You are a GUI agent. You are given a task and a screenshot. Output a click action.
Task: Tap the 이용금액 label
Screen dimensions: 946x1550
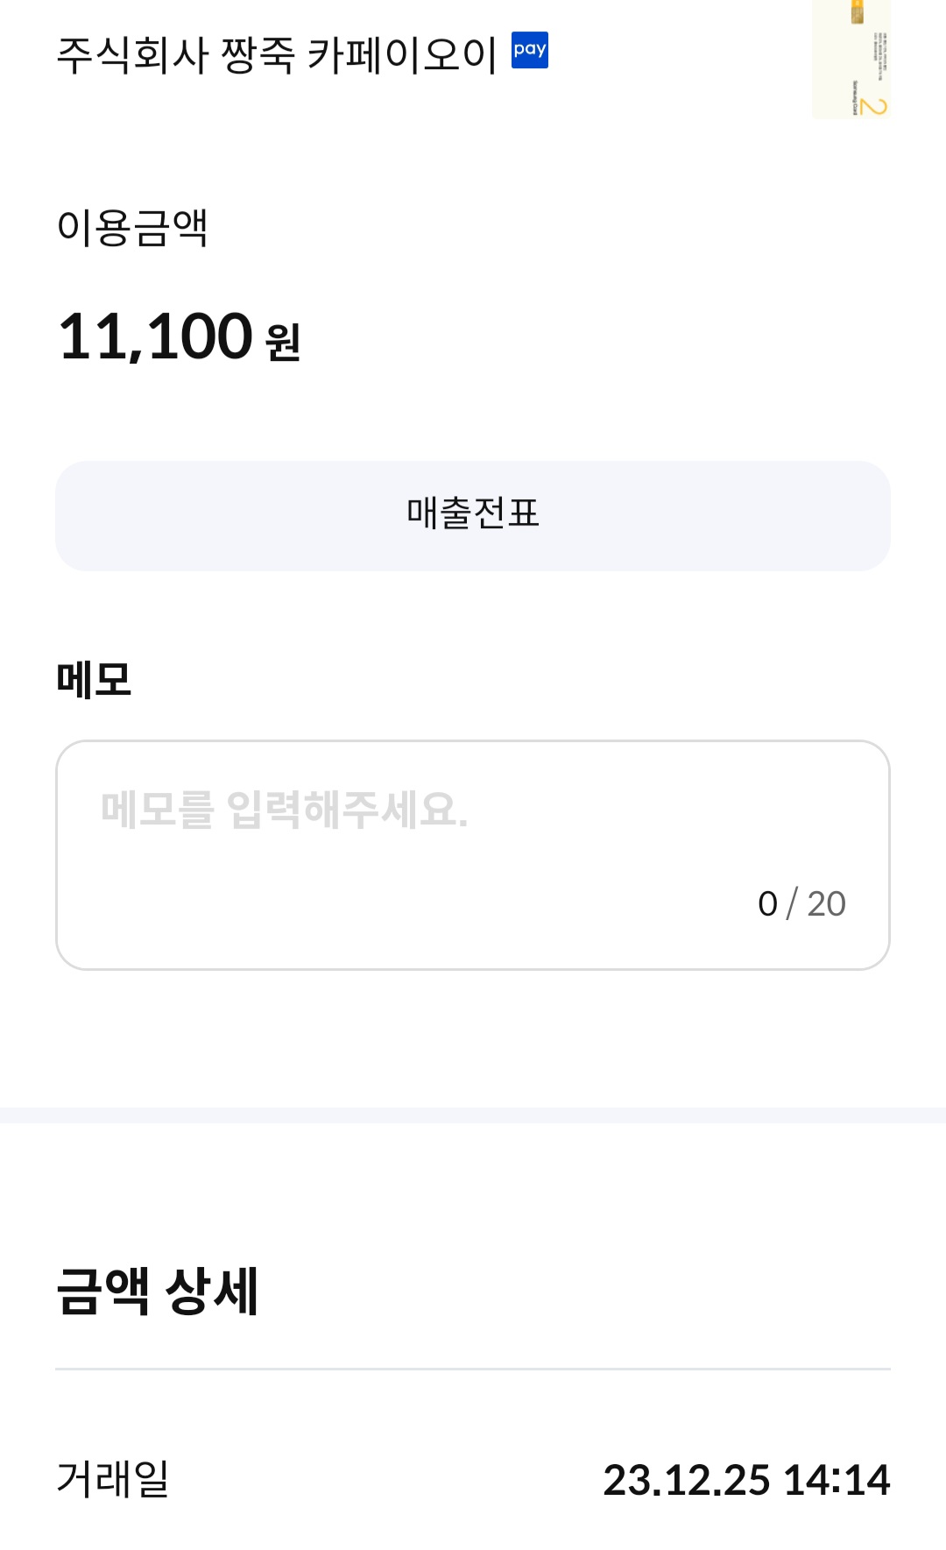click(132, 228)
